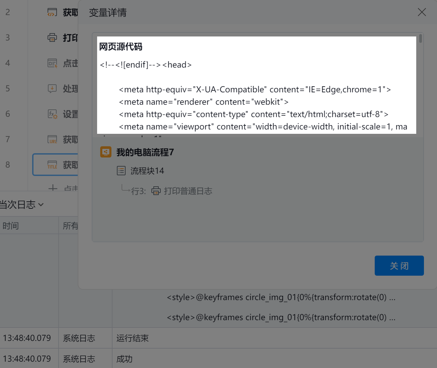This screenshot has height=368, width=437.
Task: Select the 运行结束 log row
Action: click(x=133, y=338)
